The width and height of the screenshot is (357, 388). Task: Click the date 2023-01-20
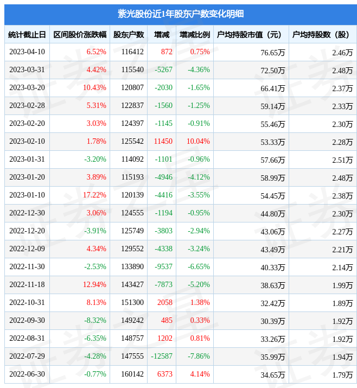[x=27, y=177]
